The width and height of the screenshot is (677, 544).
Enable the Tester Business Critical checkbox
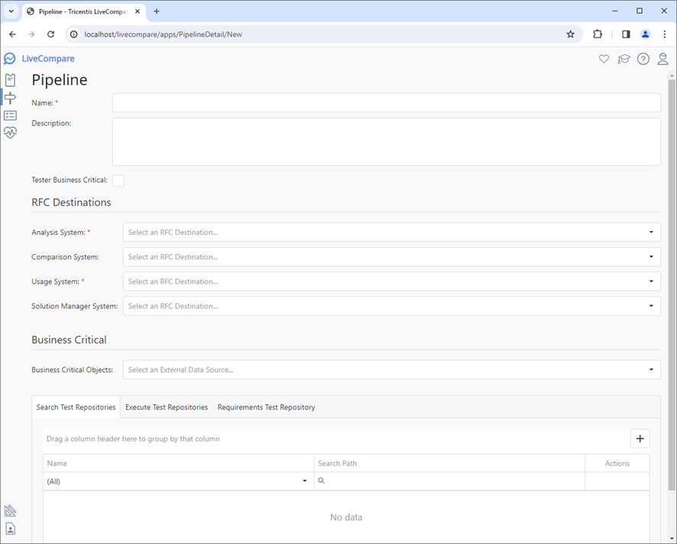pos(118,181)
